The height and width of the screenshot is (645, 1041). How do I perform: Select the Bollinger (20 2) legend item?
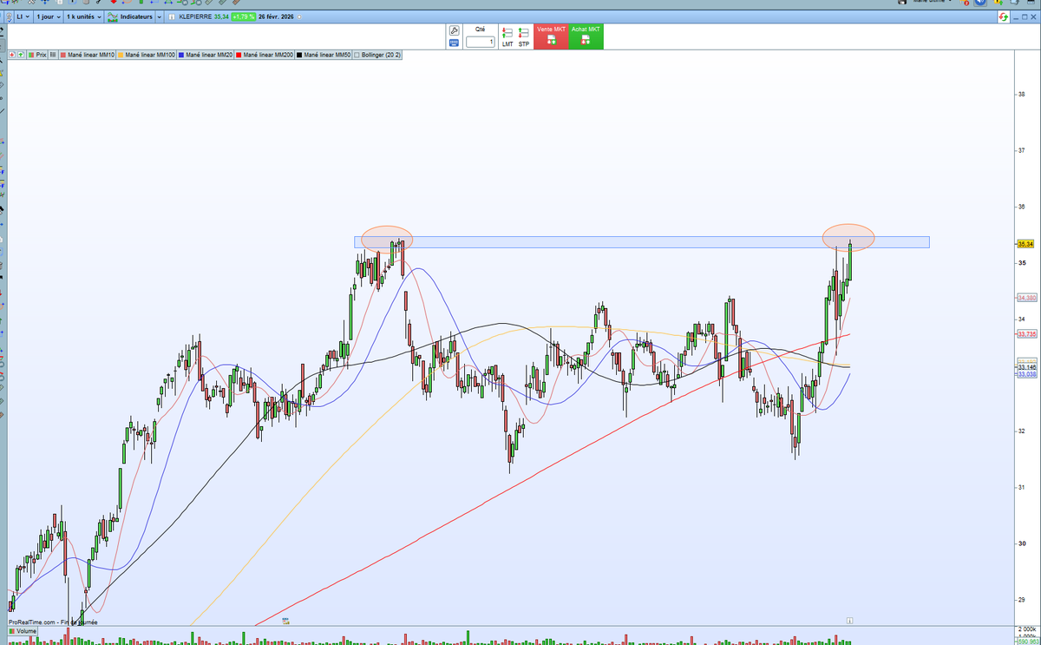click(376, 55)
